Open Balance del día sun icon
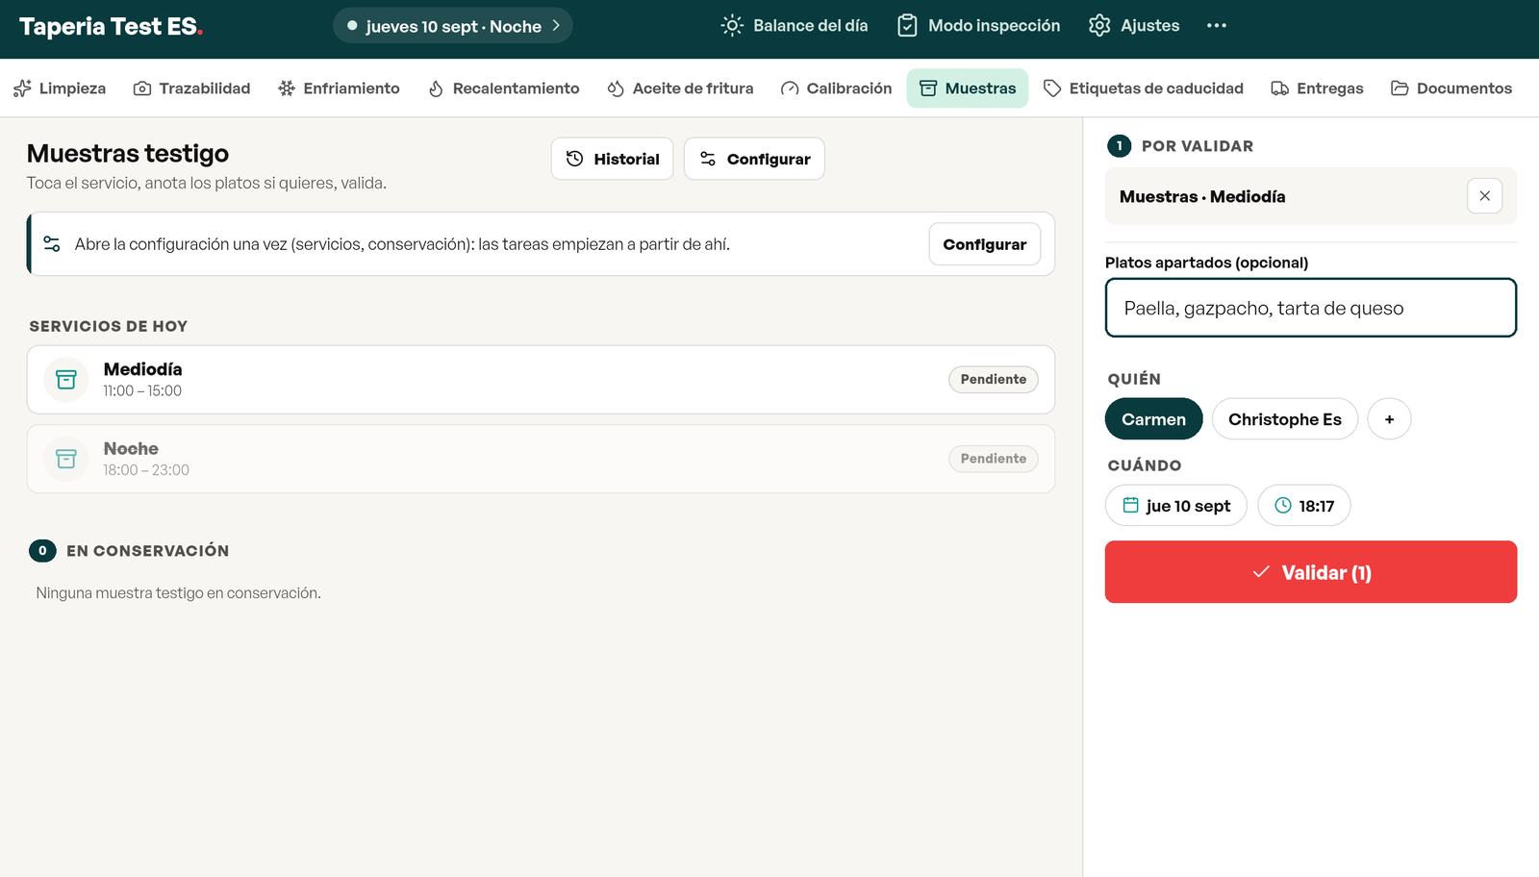The height and width of the screenshot is (877, 1539). [x=732, y=26]
